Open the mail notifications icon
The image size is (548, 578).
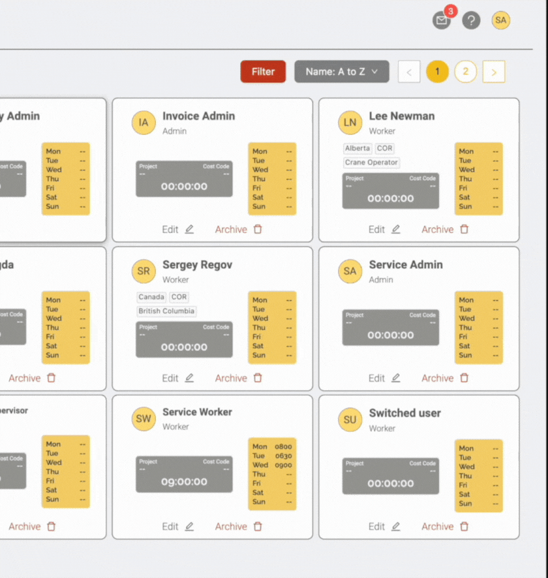tap(442, 20)
